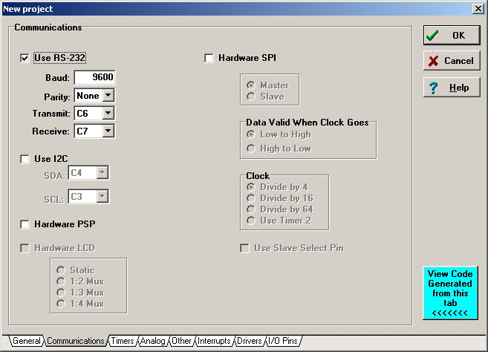The width and height of the screenshot is (488, 352).
Task: Close the New project dialog window
Action: tap(478, 7)
